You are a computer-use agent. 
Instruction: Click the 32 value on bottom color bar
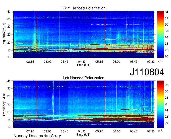(166, 85)
